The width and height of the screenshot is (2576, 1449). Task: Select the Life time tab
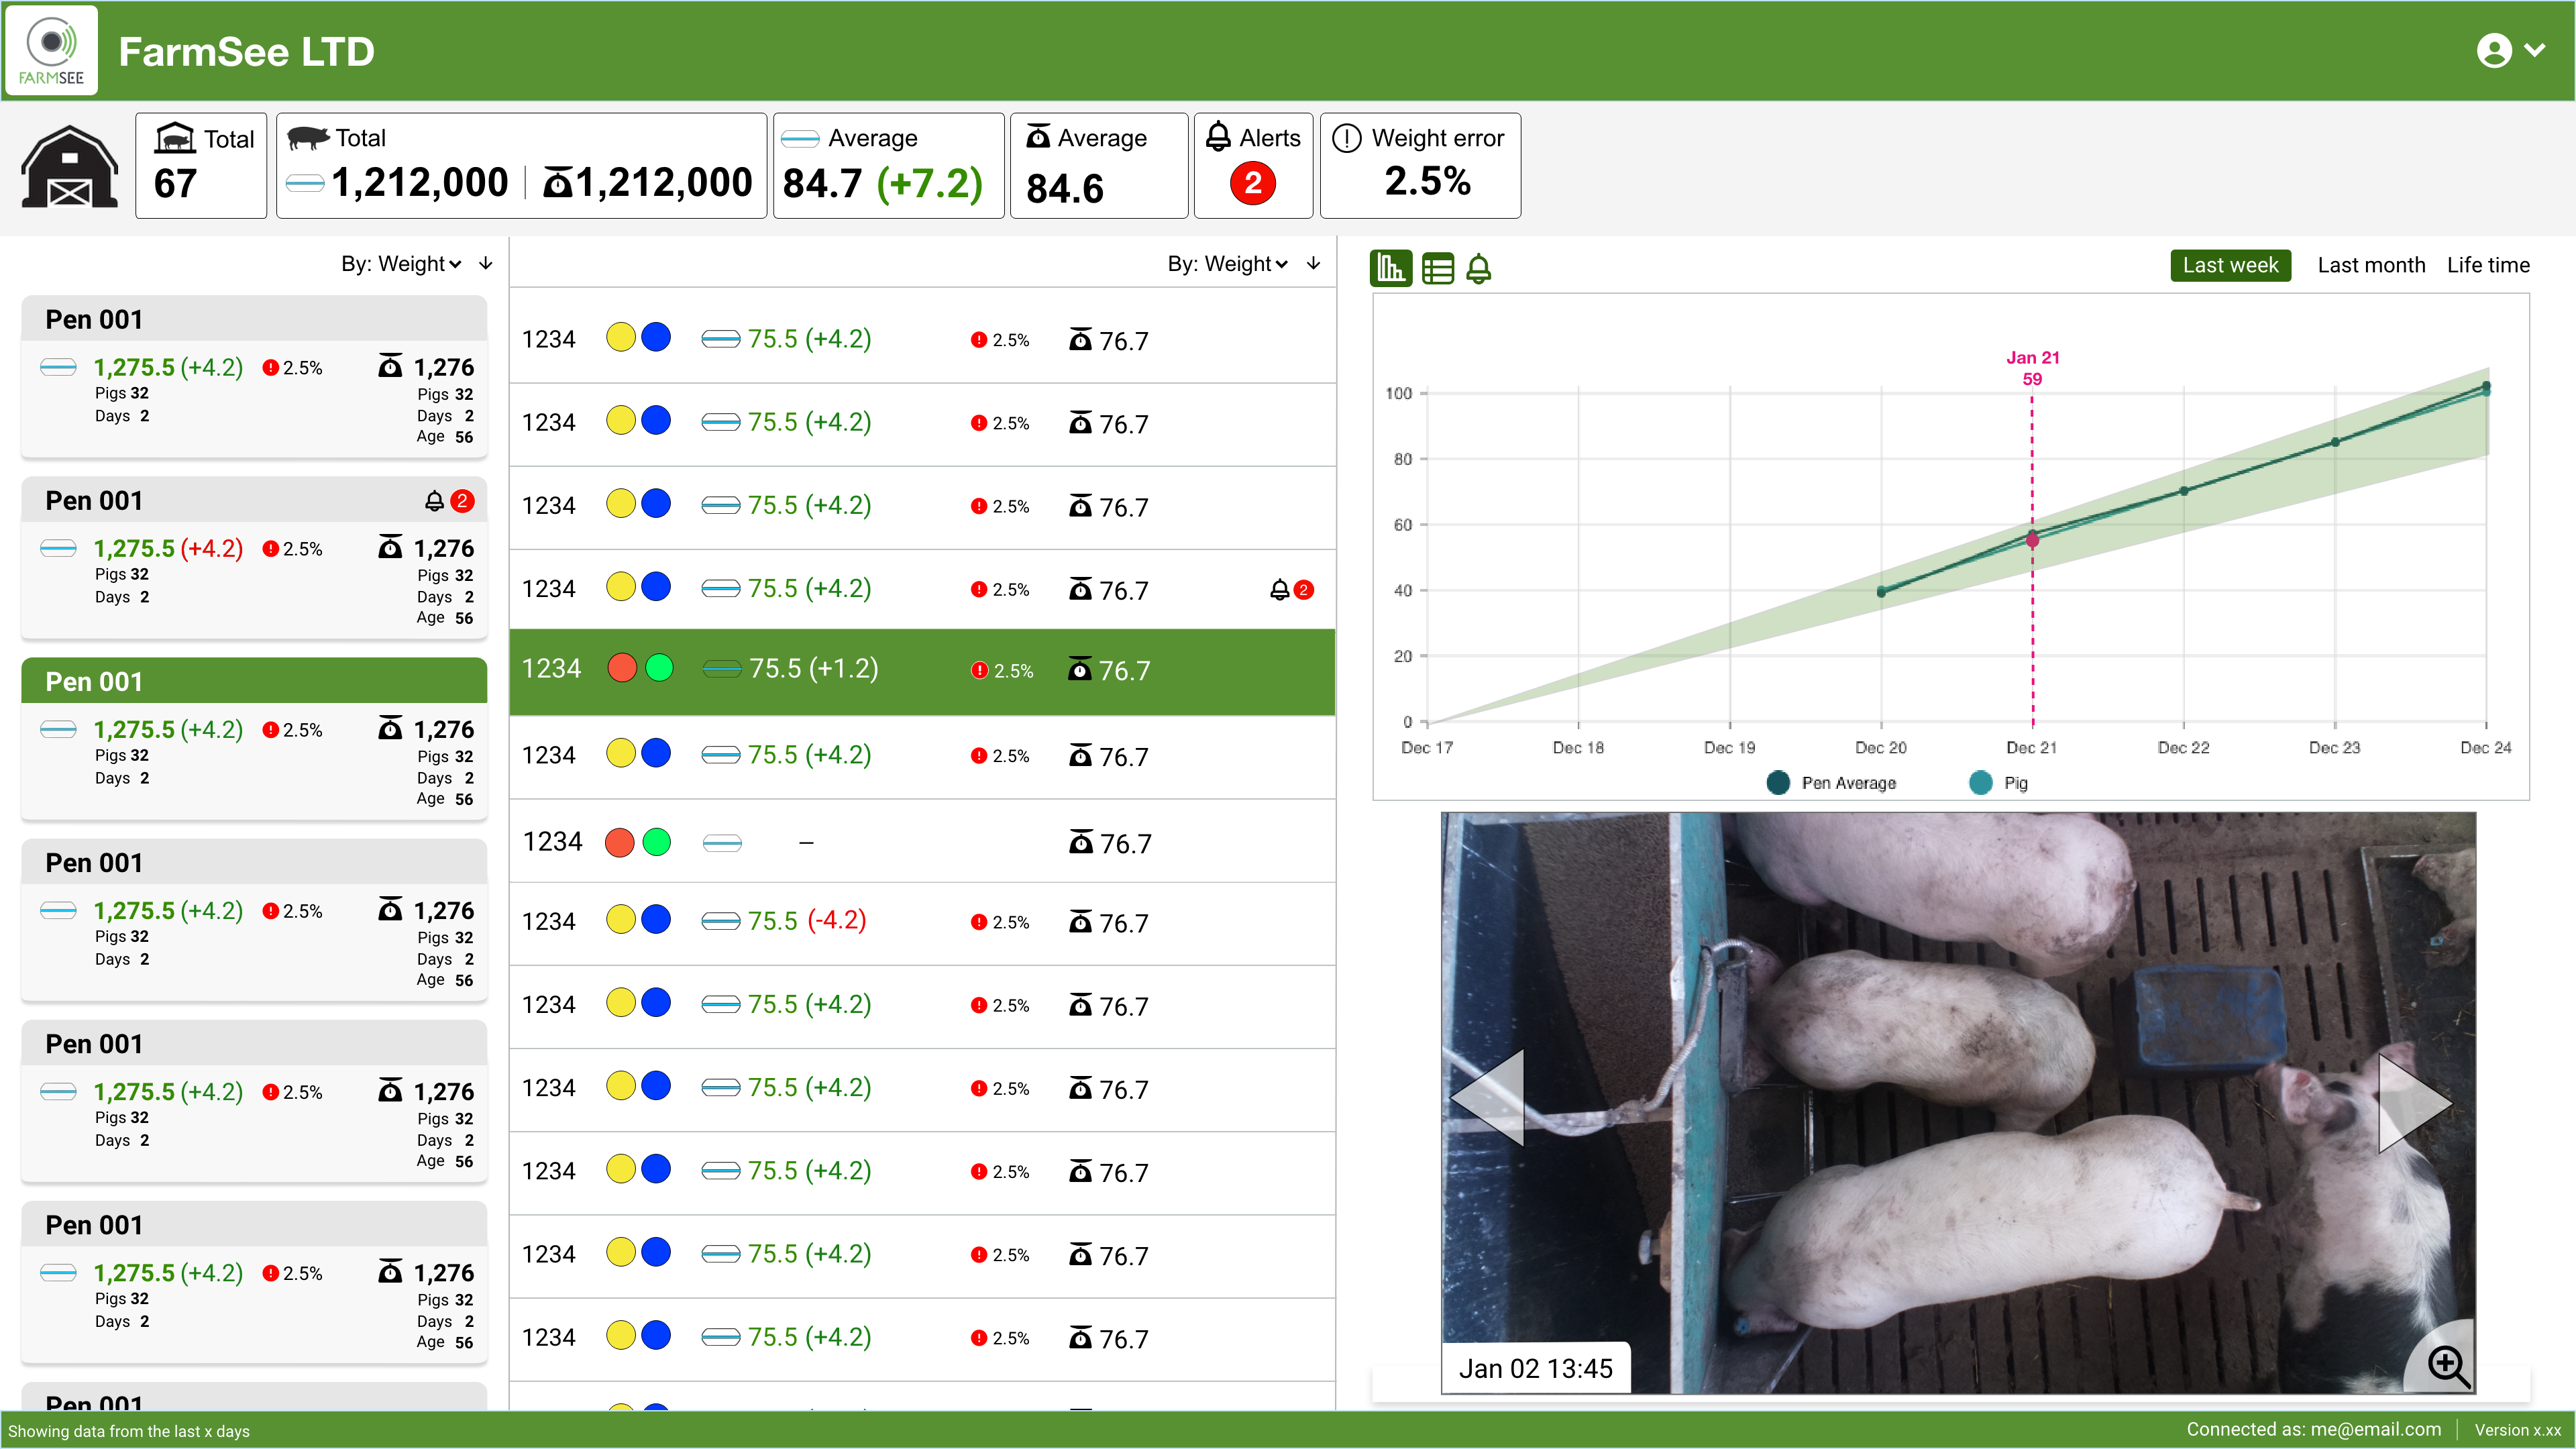click(2488, 265)
